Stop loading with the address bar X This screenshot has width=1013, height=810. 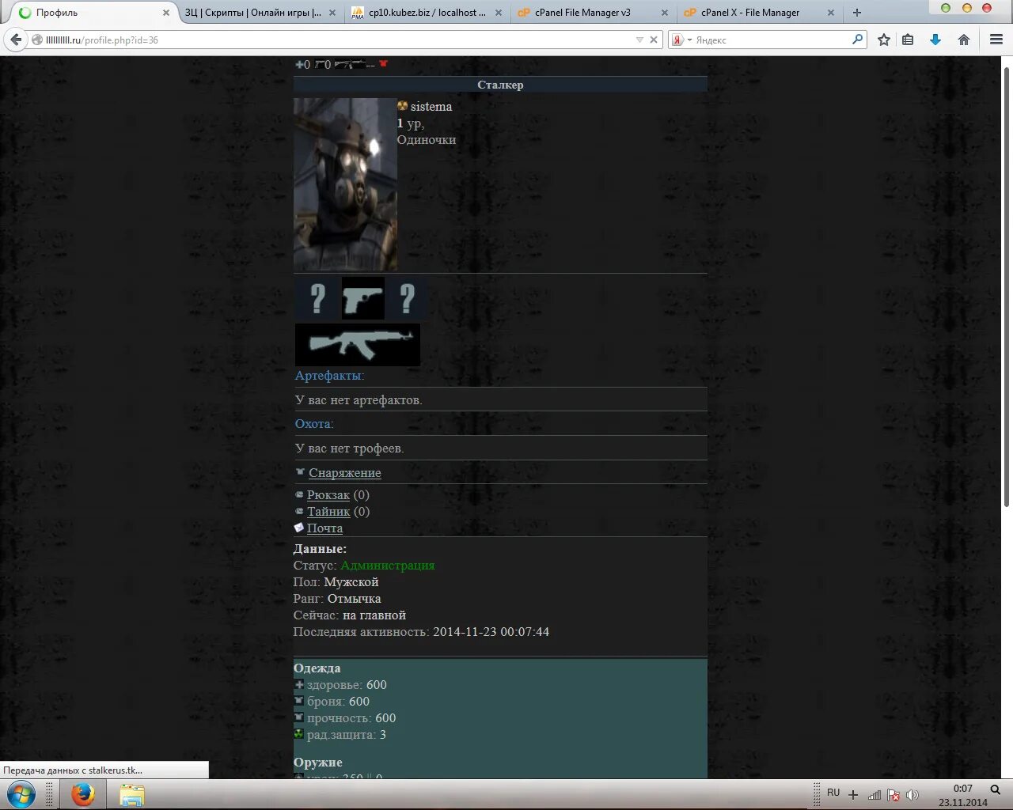point(654,40)
